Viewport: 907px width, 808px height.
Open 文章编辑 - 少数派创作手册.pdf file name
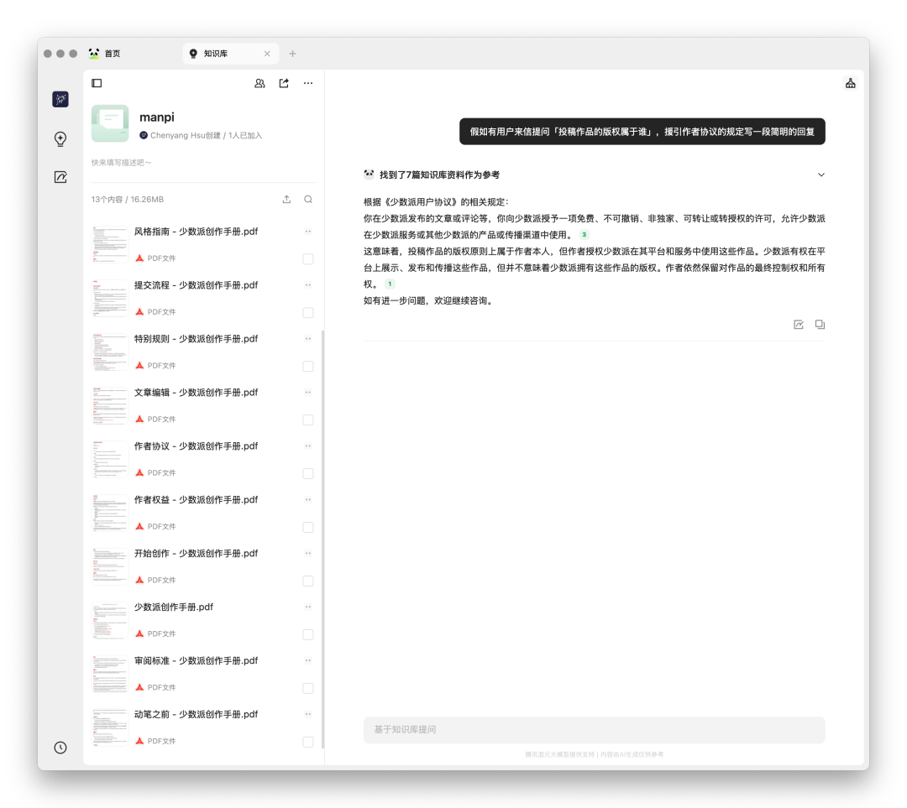point(196,393)
